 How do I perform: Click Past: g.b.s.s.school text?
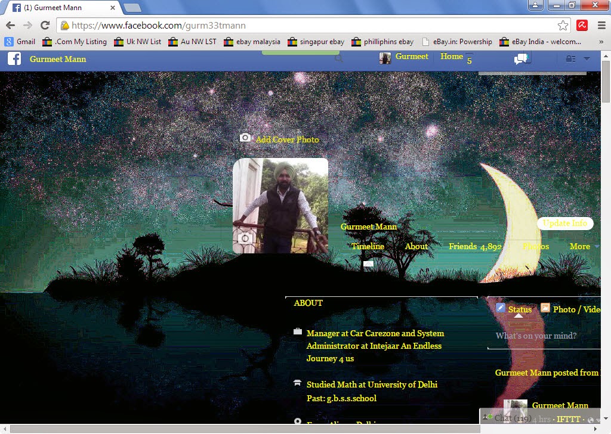pyautogui.click(x=341, y=398)
